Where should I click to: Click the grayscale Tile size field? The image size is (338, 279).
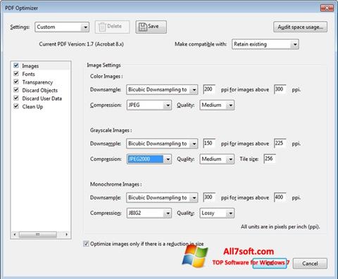(270, 159)
